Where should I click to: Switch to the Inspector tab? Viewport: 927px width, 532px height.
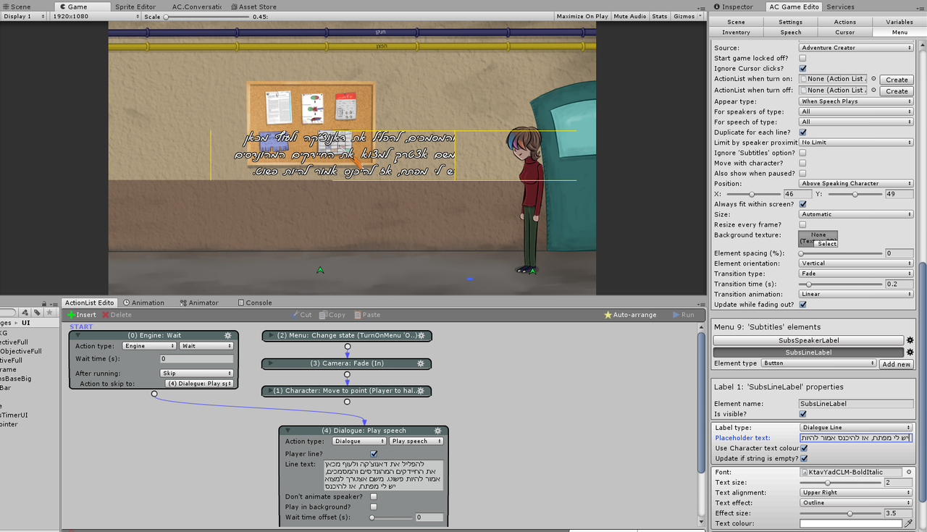[x=735, y=7]
